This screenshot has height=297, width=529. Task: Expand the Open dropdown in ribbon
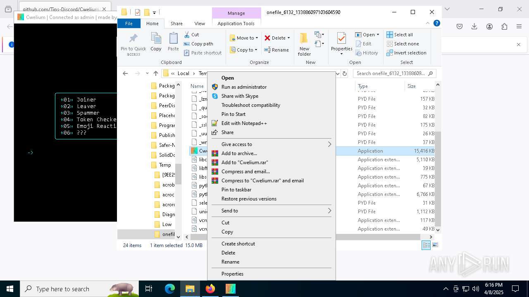click(378, 35)
